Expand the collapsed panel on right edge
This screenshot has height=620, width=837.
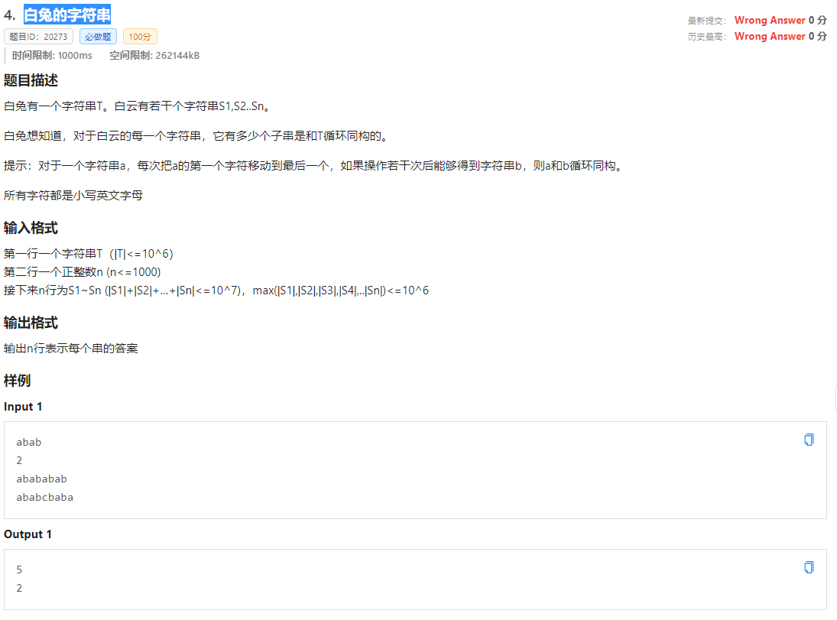click(x=834, y=398)
